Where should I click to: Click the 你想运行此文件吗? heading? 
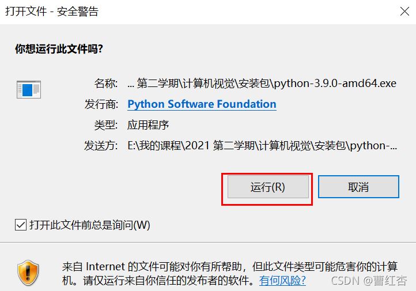59,49
